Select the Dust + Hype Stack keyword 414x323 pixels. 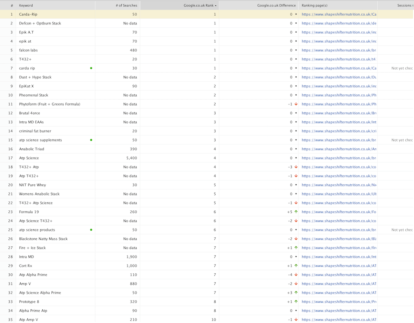[35, 77]
